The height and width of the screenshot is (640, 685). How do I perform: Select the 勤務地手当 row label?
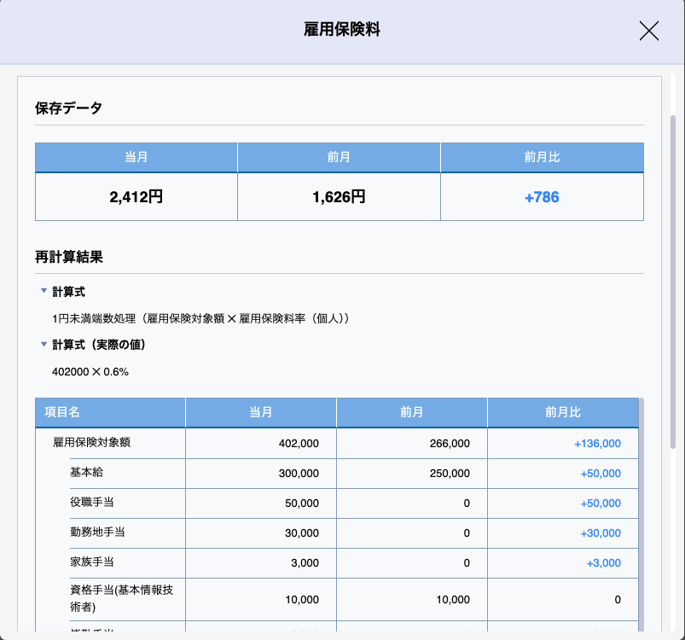pyautogui.click(x=97, y=532)
